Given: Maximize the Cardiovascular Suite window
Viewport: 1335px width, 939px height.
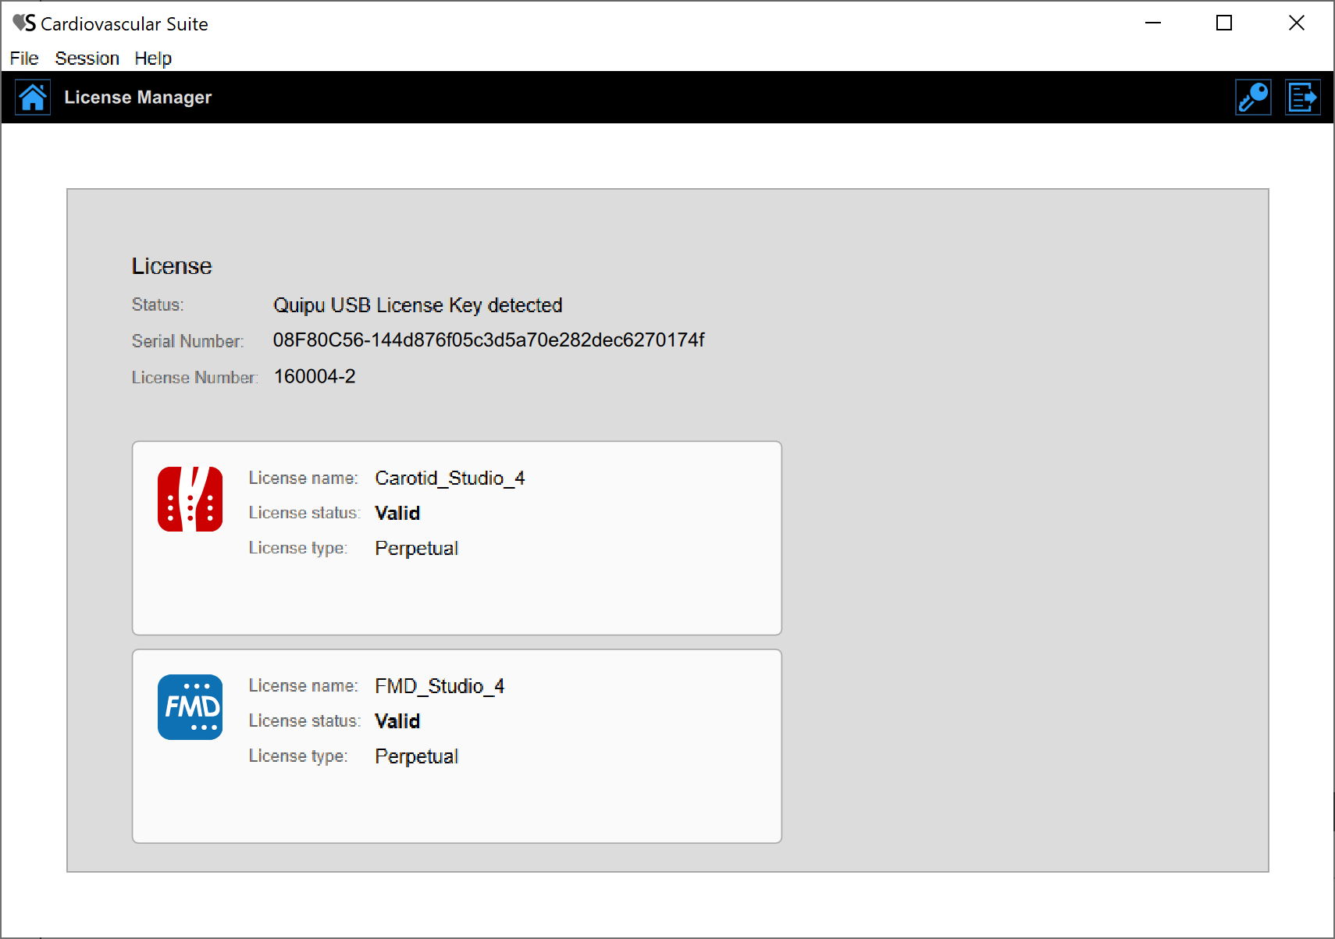Looking at the screenshot, I should tap(1224, 23).
